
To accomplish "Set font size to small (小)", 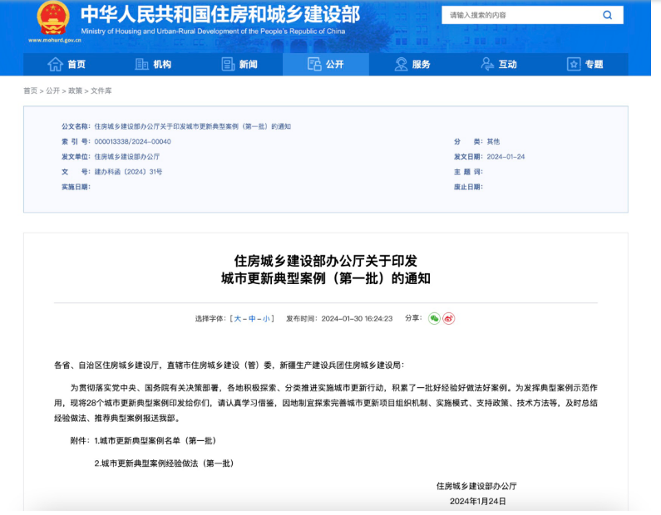I will pos(266,319).
